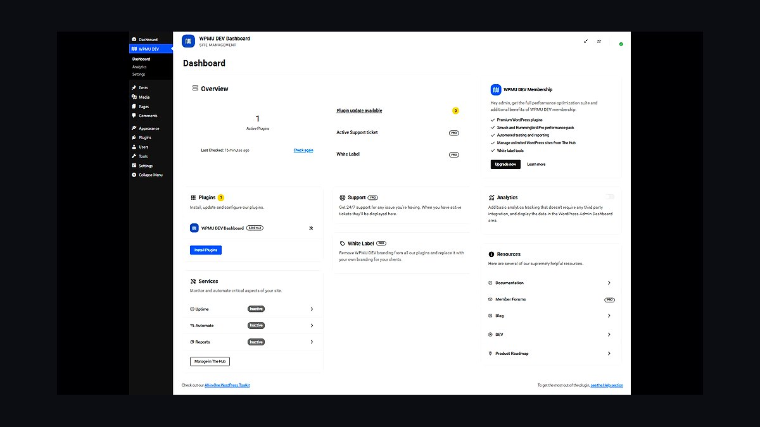Click the yellow plugin update count badge
This screenshot has height=427, width=760.
pos(455,111)
